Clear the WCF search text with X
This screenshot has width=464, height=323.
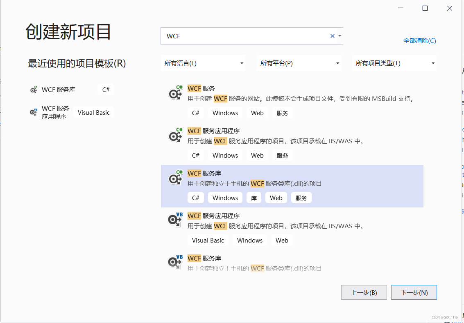332,36
